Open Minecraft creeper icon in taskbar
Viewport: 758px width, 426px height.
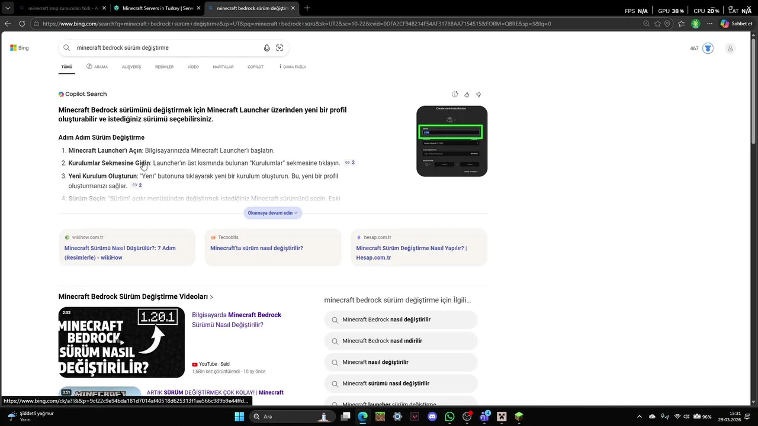tap(502, 417)
